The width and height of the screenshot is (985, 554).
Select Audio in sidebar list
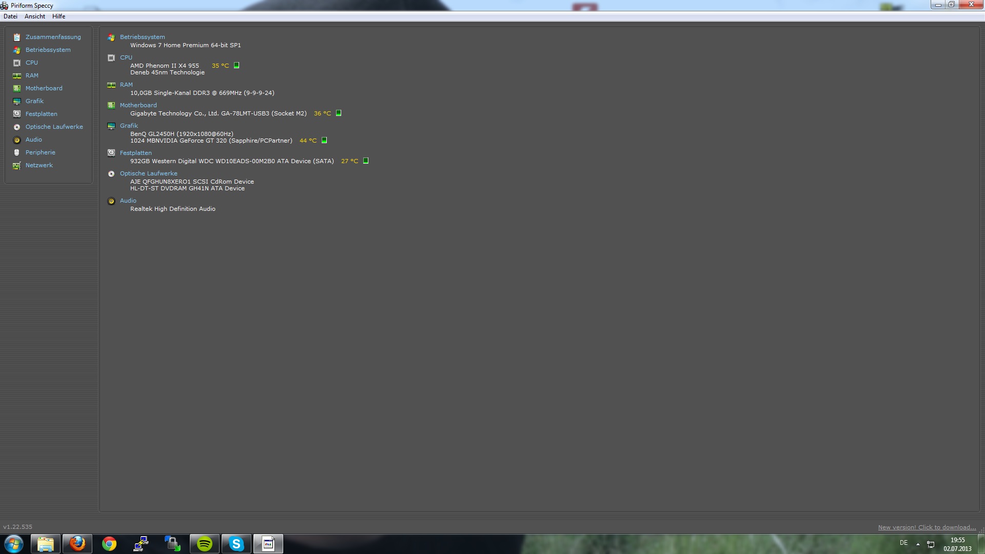[34, 140]
